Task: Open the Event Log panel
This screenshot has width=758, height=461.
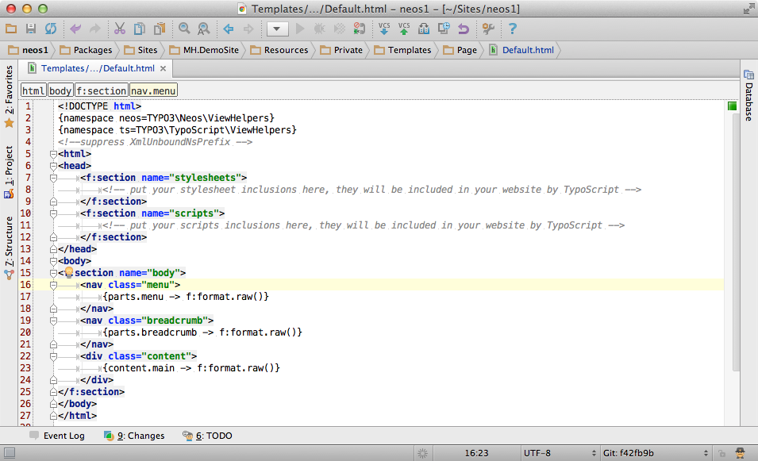Action: (x=57, y=436)
